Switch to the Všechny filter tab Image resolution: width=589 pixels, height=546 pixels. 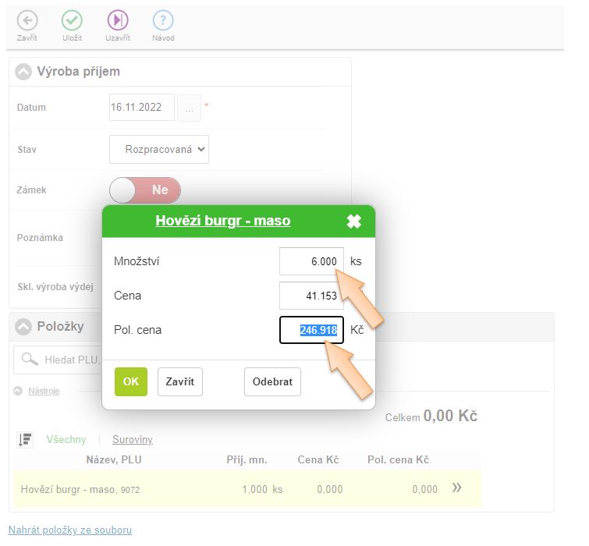pyautogui.click(x=66, y=440)
